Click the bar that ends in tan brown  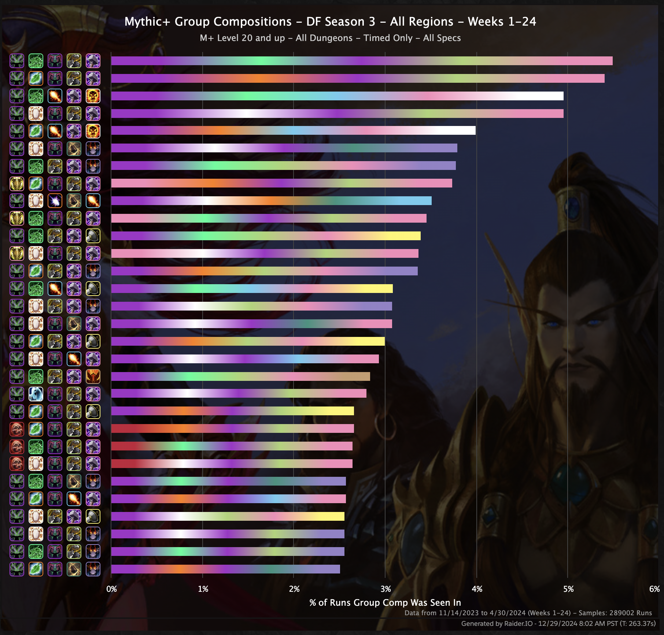(x=241, y=376)
